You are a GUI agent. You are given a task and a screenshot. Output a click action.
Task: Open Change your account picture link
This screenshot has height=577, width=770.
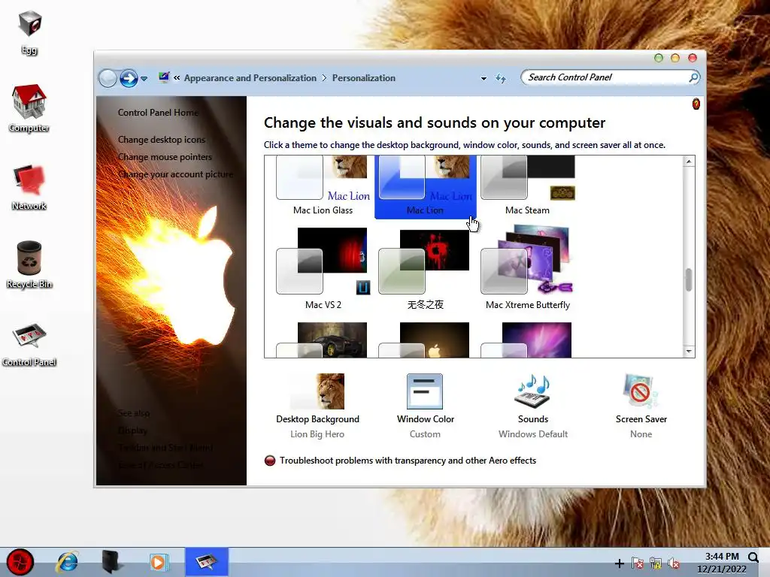pos(175,174)
